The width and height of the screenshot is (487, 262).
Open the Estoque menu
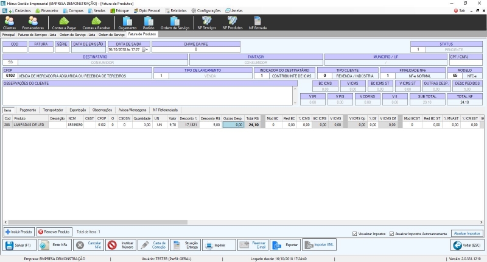point(119,10)
